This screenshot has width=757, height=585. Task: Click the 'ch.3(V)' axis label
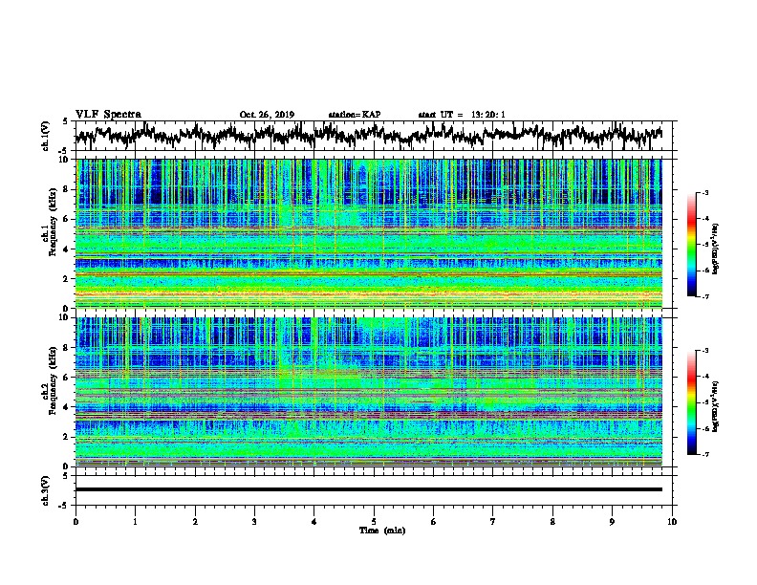pyautogui.click(x=45, y=490)
